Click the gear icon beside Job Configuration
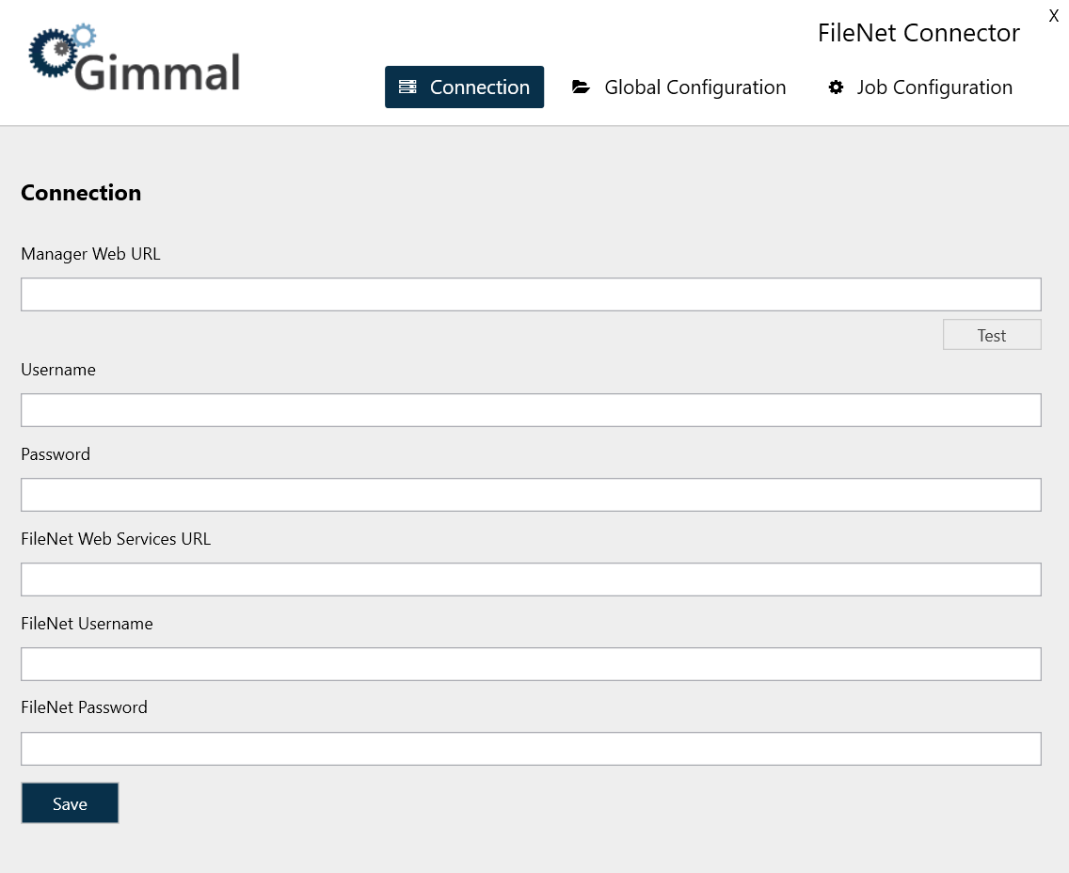This screenshot has height=873, width=1069. [x=837, y=87]
